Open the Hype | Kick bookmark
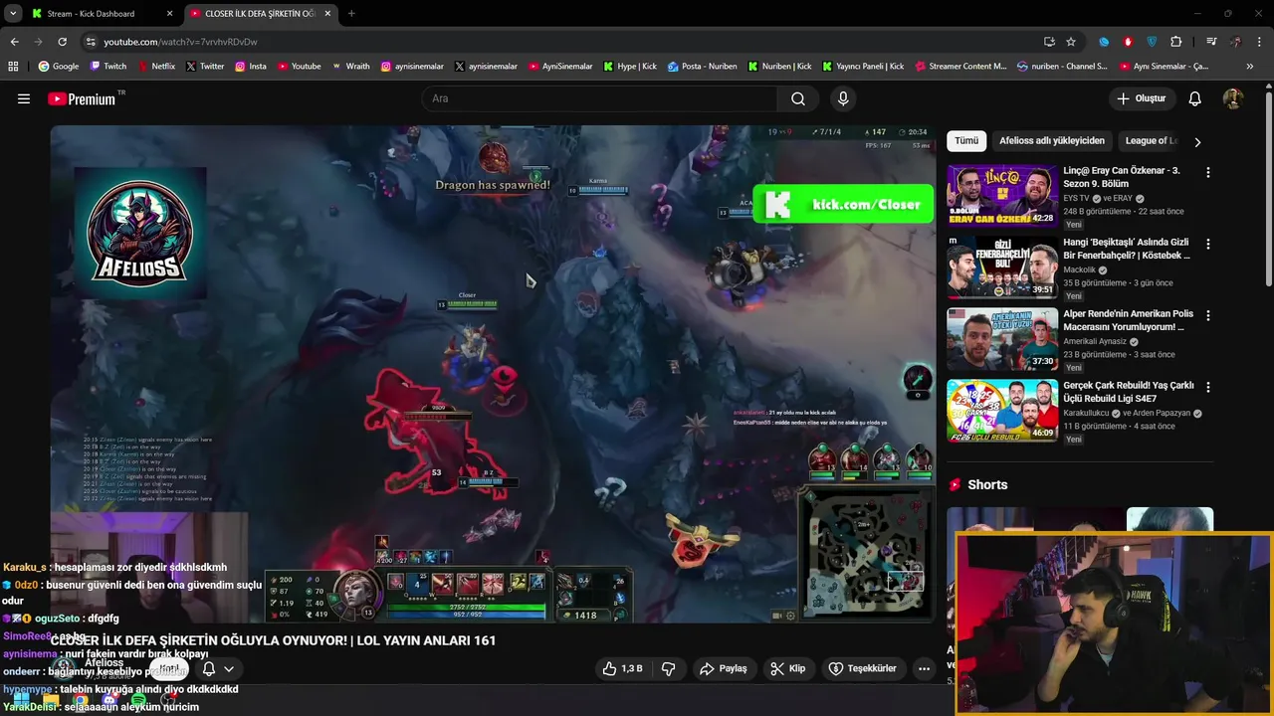Screen dimensions: 1274x716 click(x=630, y=67)
